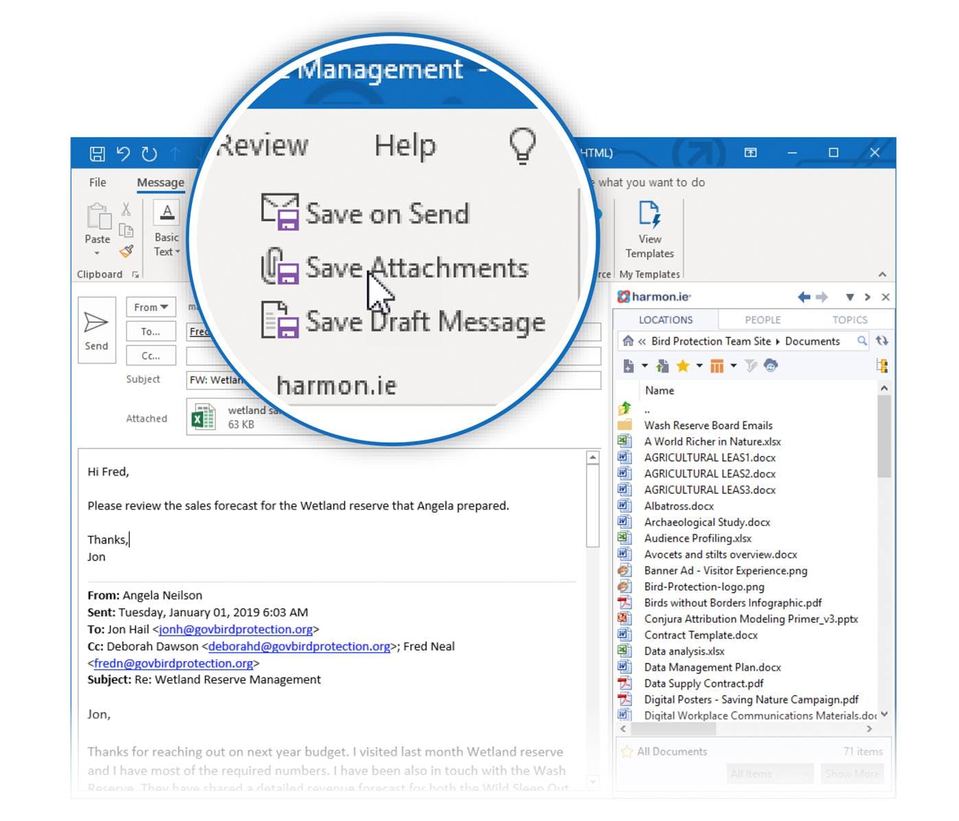This screenshot has height=821, width=959.
Task: Open the views dropdown arrow beside columns icon
Action: pyautogui.click(x=734, y=366)
